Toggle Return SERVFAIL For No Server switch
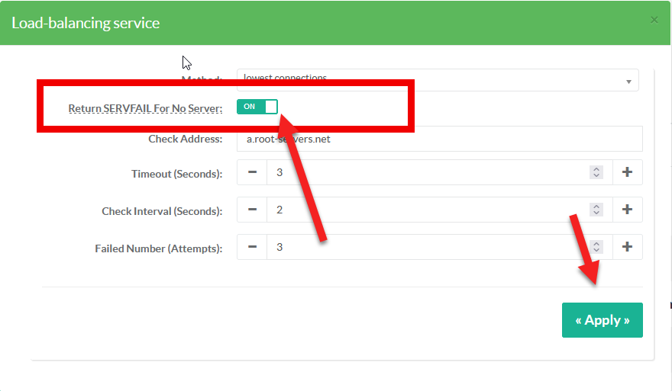 pyautogui.click(x=257, y=107)
